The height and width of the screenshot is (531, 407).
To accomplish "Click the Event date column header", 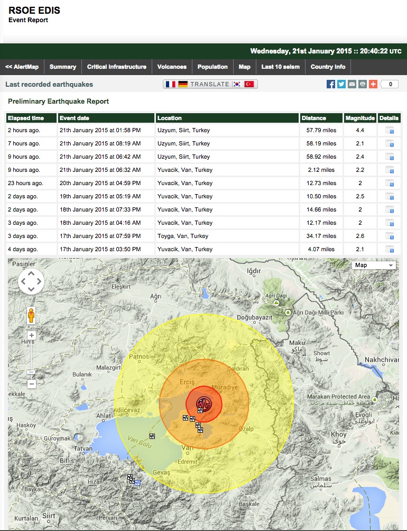I will pos(106,118).
